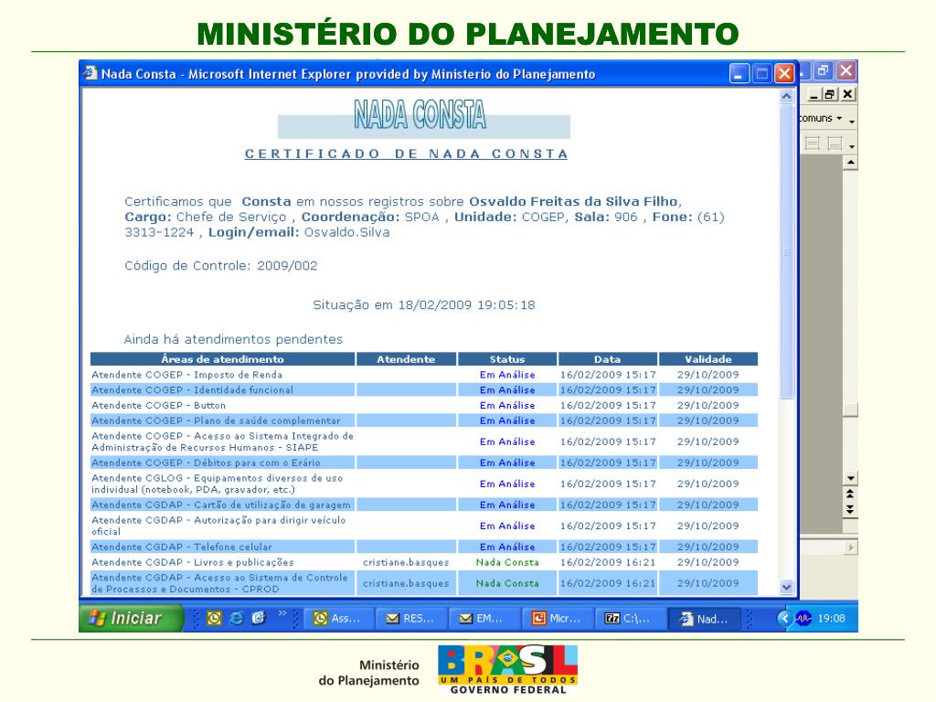Close the Nada Consta Internet Explorer window
This screenshot has width=936, height=702.
[x=784, y=73]
